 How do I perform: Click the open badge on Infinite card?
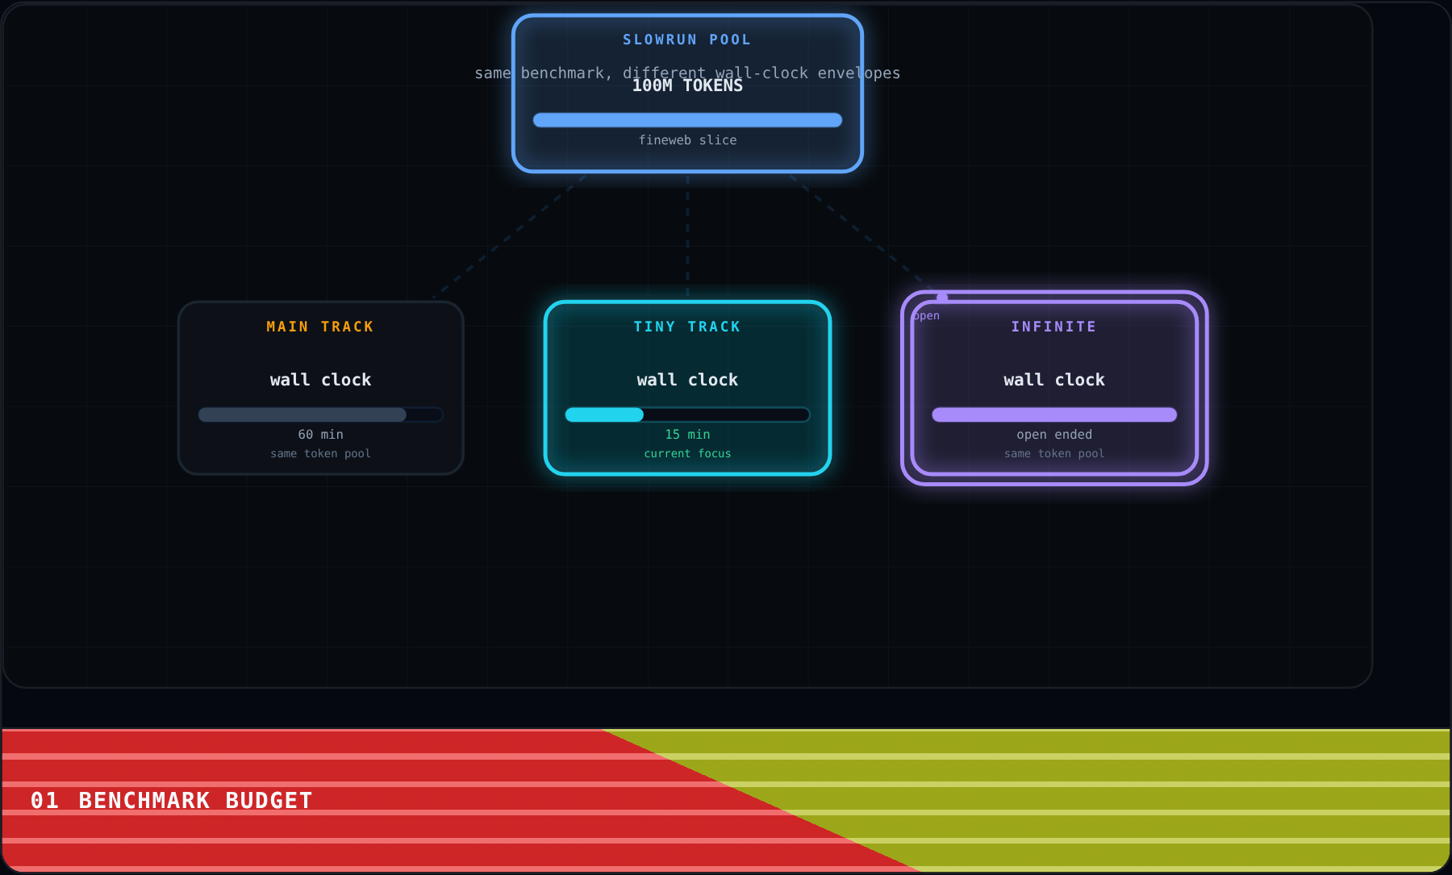click(926, 316)
